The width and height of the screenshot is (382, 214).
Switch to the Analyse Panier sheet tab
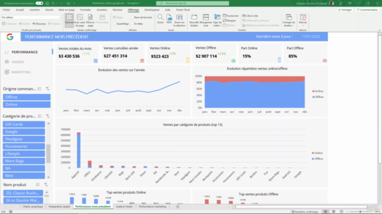pyautogui.click(x=124, y=207)
